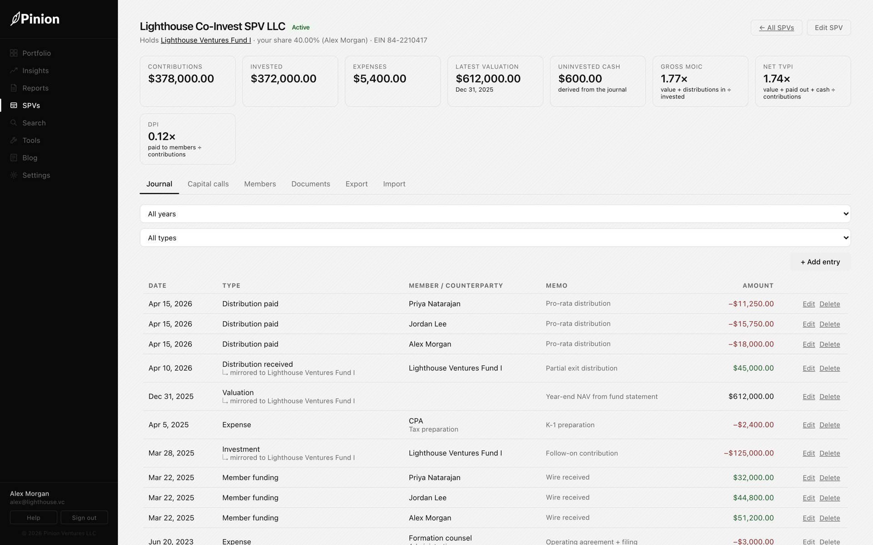Edit Priya Natarajan's member funding entry
Image resolution: width=873 pixels, height=545 pixels.
[x=808, y=478]
